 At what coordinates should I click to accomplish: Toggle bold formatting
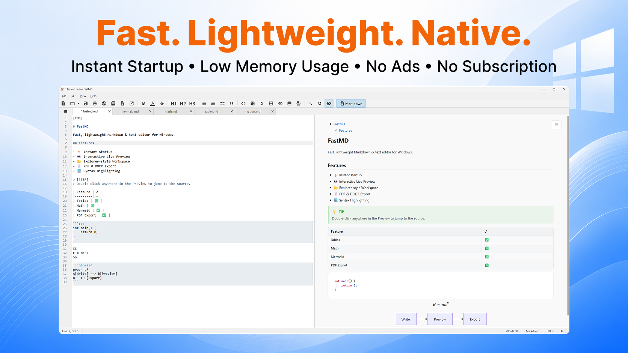coord(143,104)
